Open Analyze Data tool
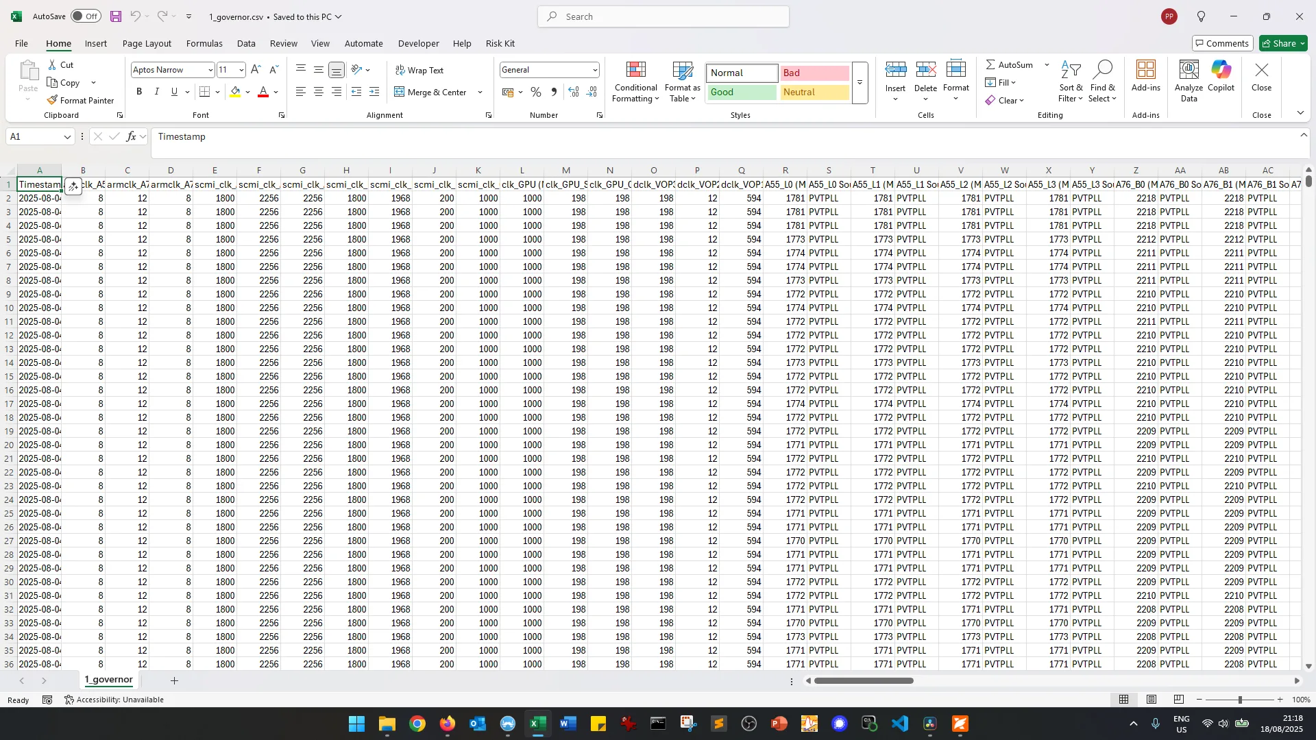Viewport: 1316px width, 740px height. click(1189, 70)
